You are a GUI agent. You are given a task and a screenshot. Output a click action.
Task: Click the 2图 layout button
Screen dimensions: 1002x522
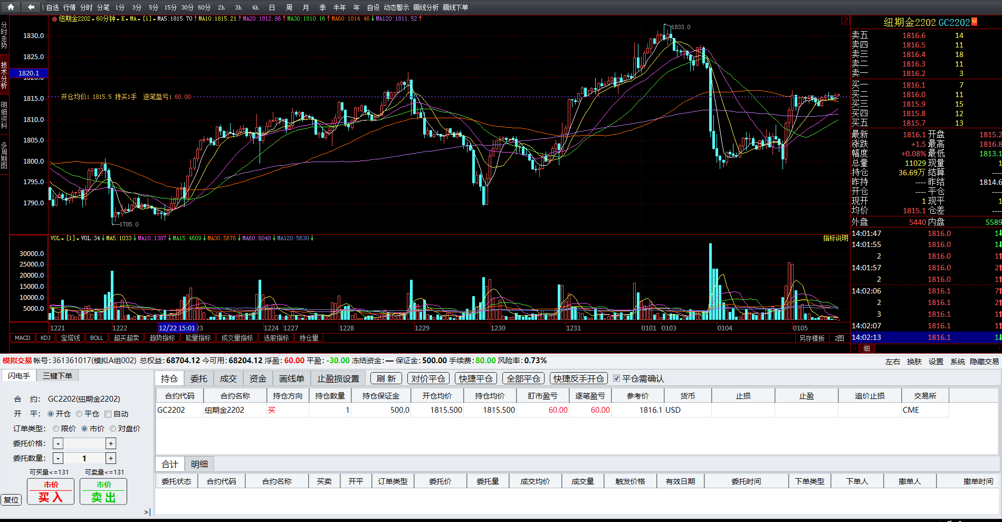pos(839,338)
